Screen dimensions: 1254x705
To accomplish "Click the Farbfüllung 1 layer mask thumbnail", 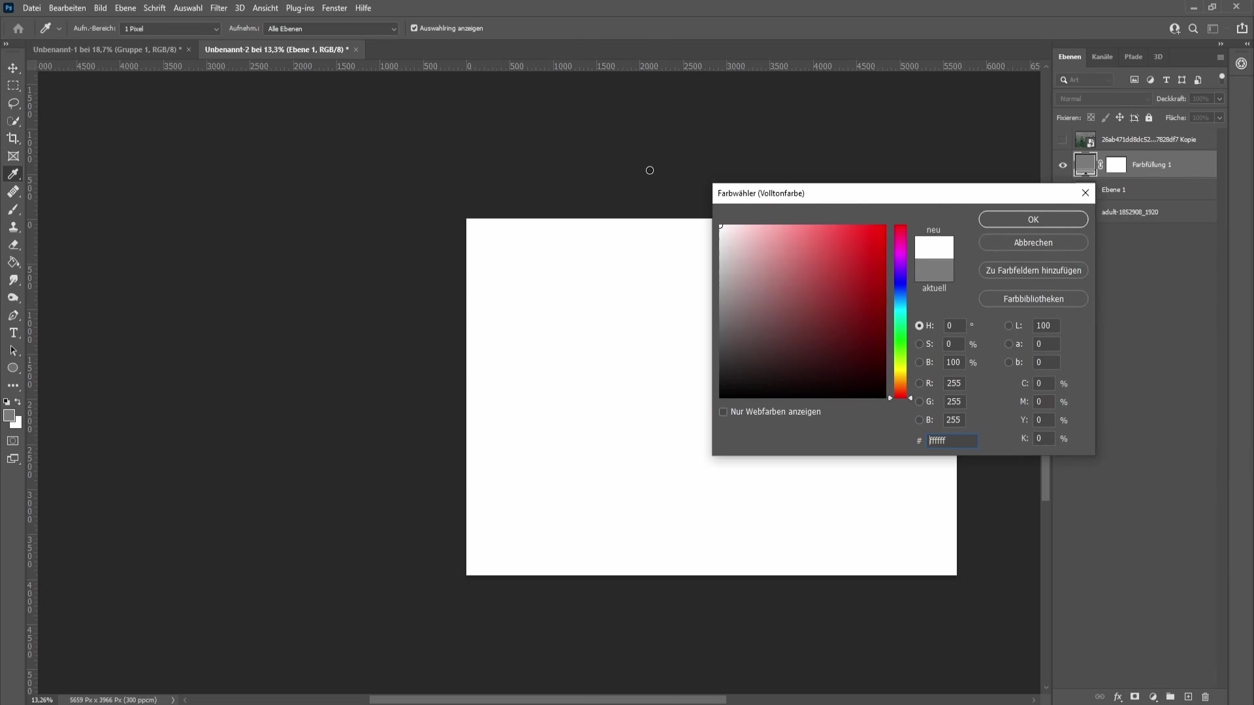I will (1116, 165).
